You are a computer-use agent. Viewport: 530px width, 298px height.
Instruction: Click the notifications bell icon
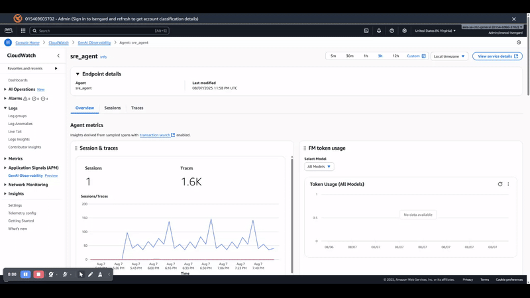[379, 30]
